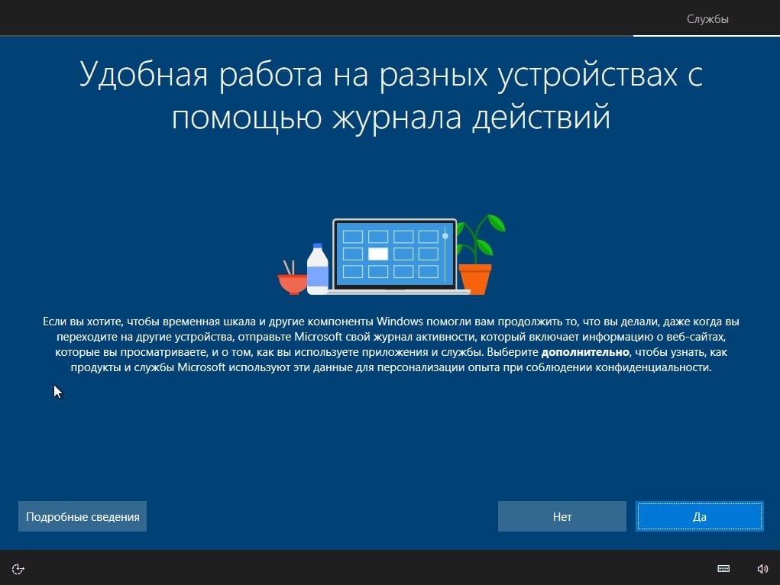Click the orange flower pot
Screen dimensions: 780x585
[x=475, y=279]
